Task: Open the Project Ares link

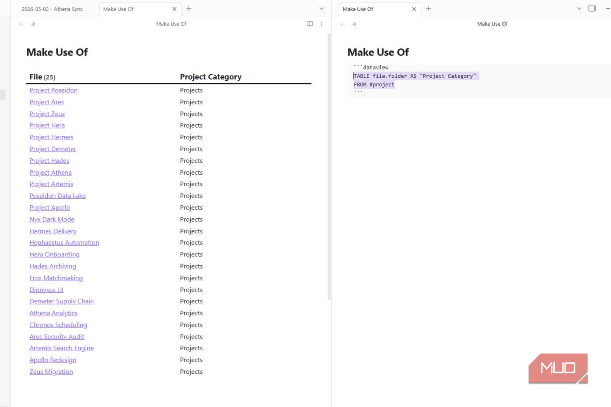Action: pos(47,102)
